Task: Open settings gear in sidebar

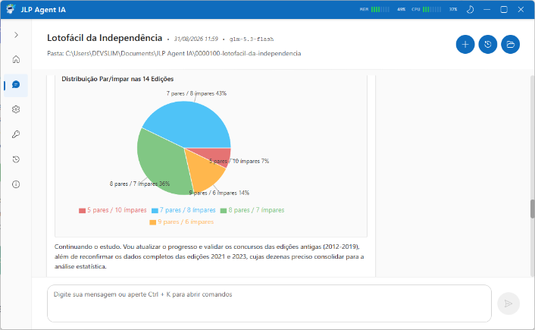Action: (16, 109)
